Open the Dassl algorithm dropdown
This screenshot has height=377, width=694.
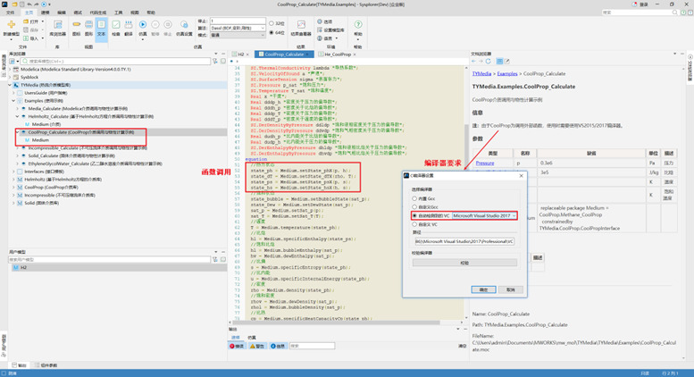coord(238,28)
